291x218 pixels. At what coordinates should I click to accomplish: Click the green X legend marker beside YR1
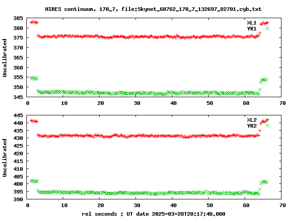coord(267,28)
